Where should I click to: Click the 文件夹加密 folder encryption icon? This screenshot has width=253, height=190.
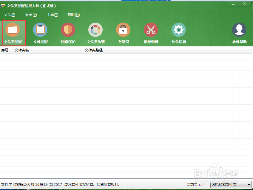[13, 30]
